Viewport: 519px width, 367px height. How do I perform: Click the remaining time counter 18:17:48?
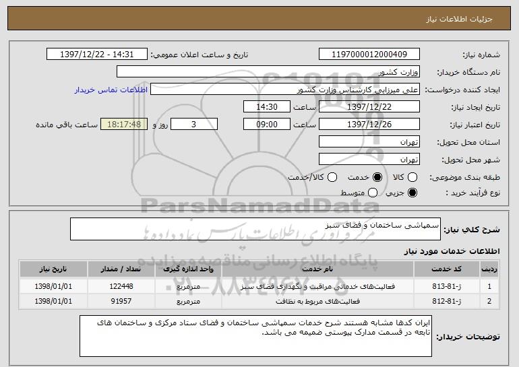click(x=124, y=125)
